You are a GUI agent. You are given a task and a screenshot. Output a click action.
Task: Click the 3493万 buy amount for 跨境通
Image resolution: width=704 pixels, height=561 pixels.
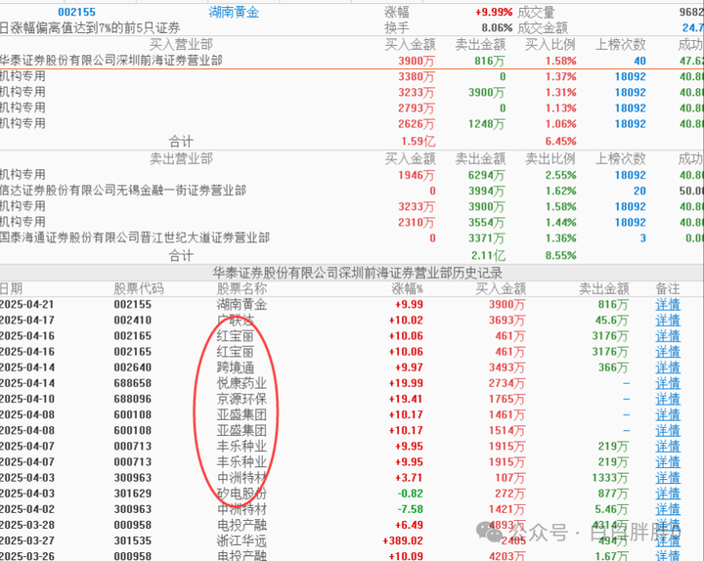506,367
